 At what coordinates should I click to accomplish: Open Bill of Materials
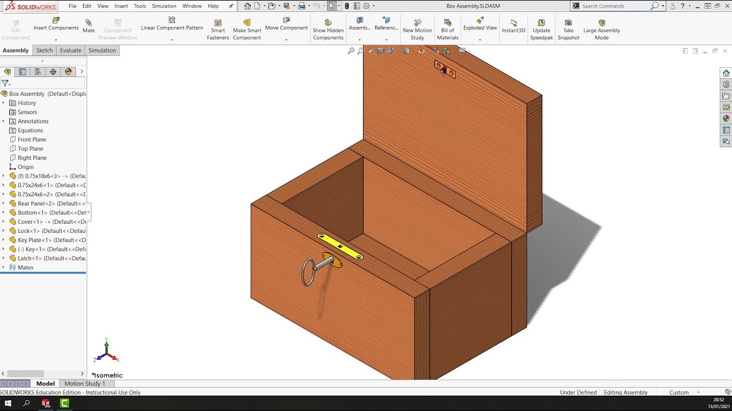click(448, 30)
